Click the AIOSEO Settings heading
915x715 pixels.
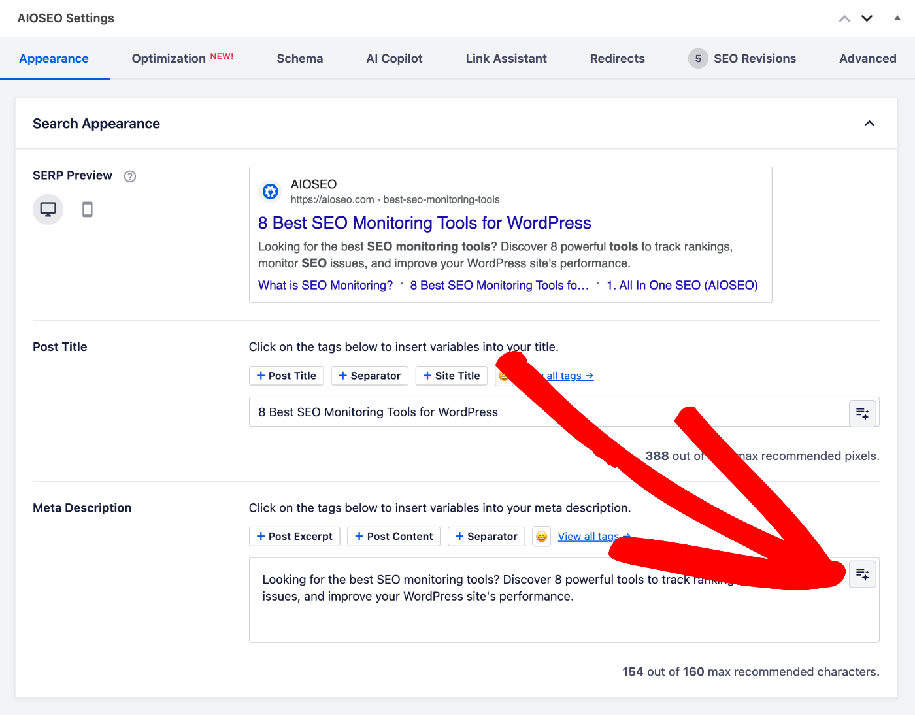pyautogui.click(x=66, y=18)
